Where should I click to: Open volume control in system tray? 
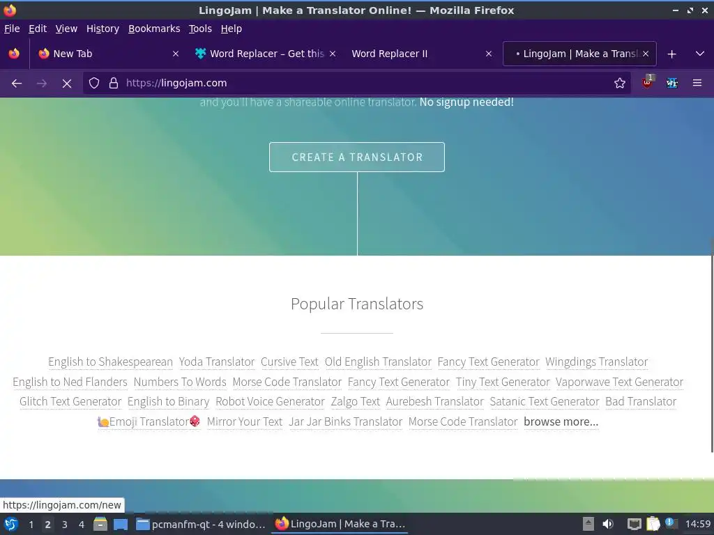pyautogui.click(x=608, y=524)
